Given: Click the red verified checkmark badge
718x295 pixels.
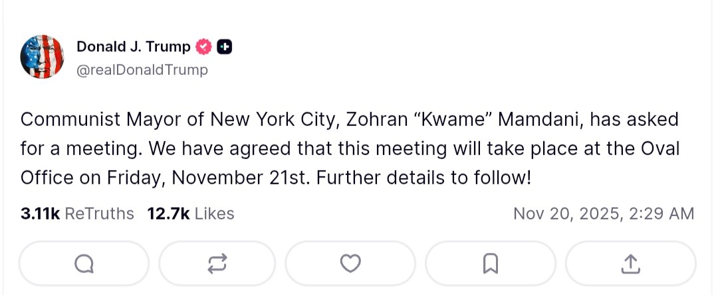Looking at the screenshot, I should [203, 47].
